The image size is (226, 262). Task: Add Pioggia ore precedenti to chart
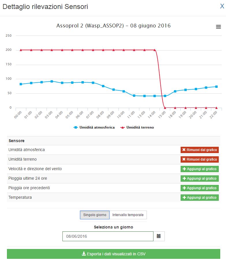point(200,188)
